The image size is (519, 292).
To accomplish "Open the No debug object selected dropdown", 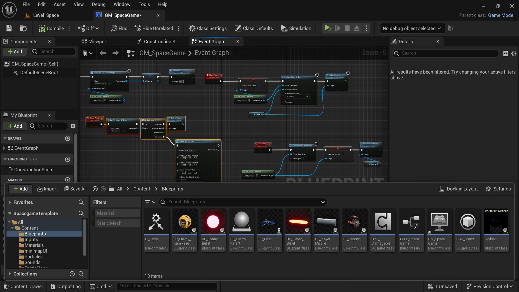I will tap(412, 28).
